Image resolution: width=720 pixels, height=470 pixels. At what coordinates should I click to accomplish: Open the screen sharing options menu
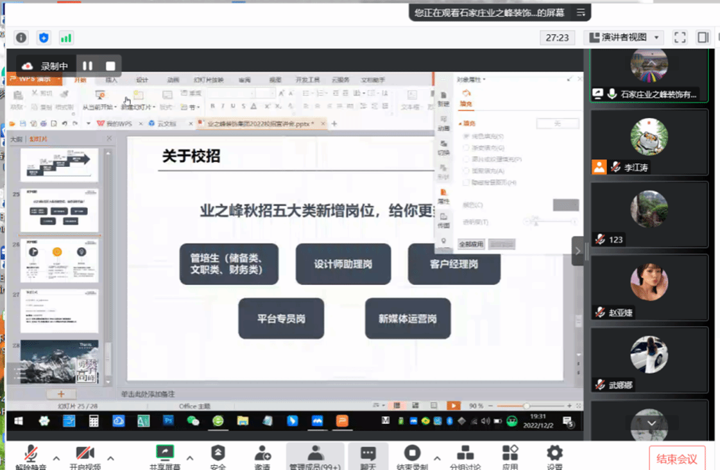pos(581,12)
